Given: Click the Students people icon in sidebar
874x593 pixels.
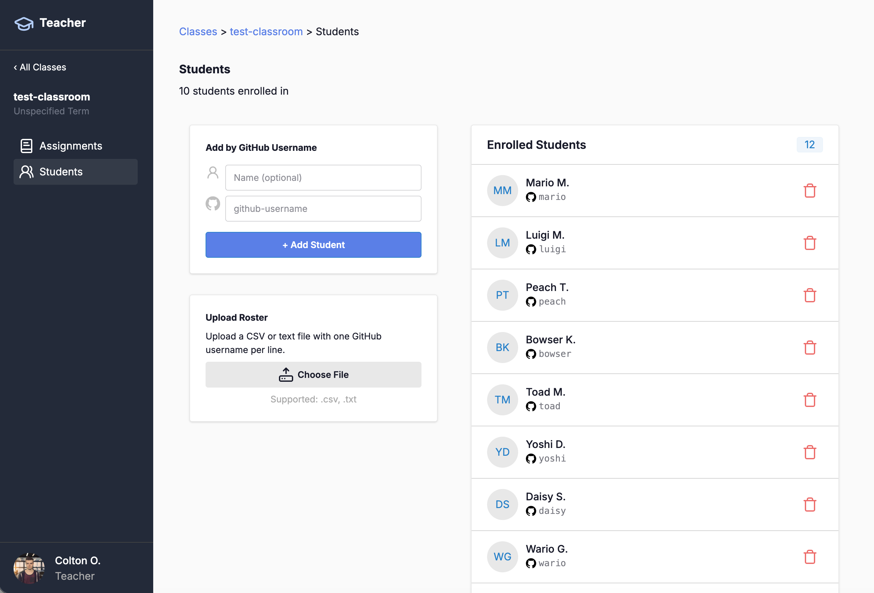Looking at the screenshot, I should click(26, 172).
